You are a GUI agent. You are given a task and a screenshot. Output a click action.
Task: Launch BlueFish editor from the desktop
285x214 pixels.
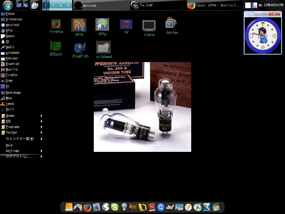[x=80, y=47]
